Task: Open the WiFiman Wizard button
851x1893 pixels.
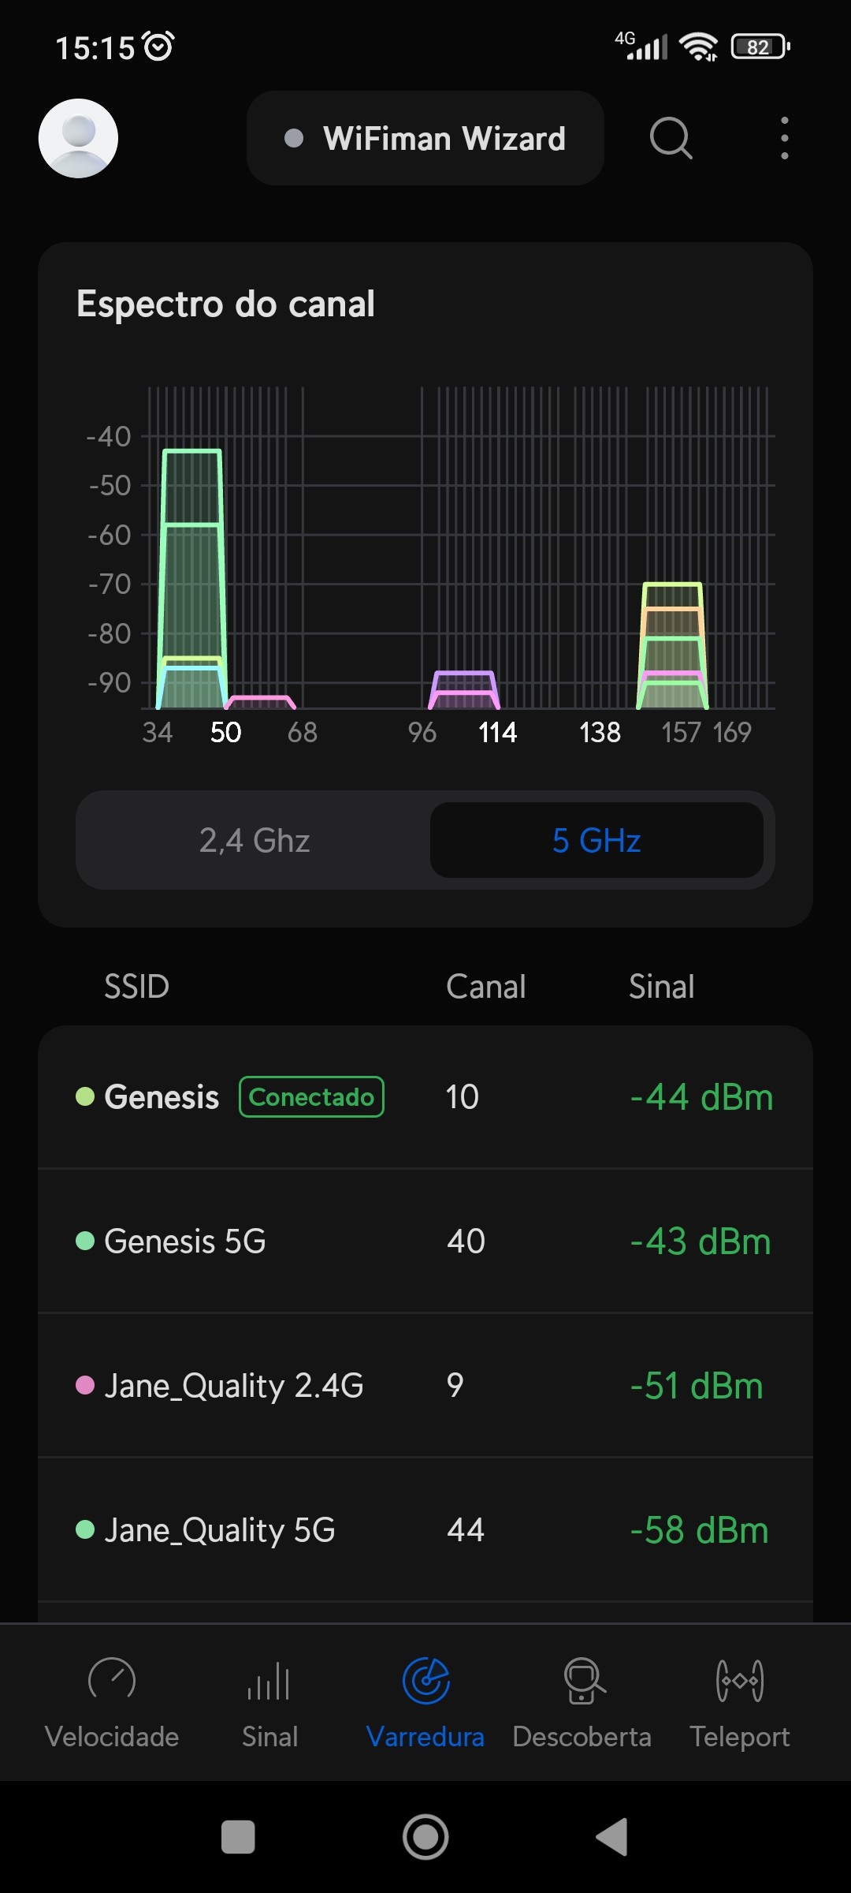Action: coord(425,138)
